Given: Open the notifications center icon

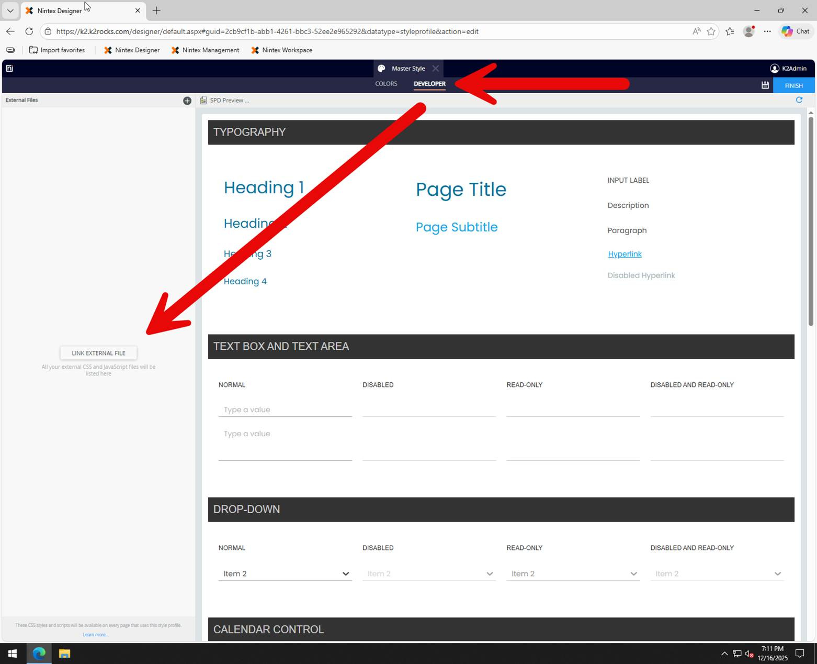Looking at the screenshot, I should pos(800,654).
